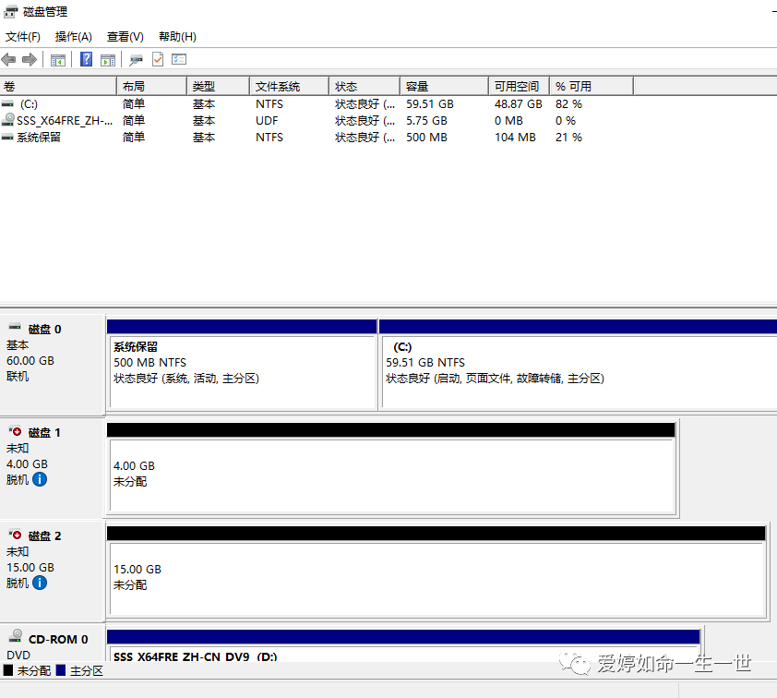
Task: Sort by the 布局 column header
Action: [x=152, y=86]
